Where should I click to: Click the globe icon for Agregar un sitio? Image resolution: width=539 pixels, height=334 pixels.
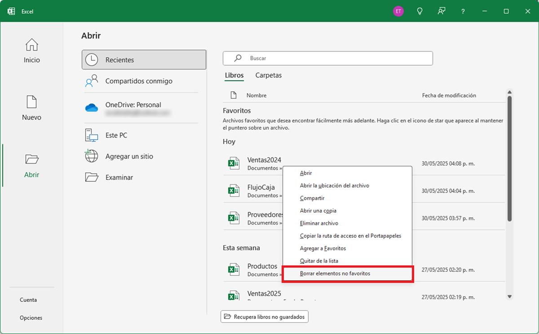coord(92,156)
